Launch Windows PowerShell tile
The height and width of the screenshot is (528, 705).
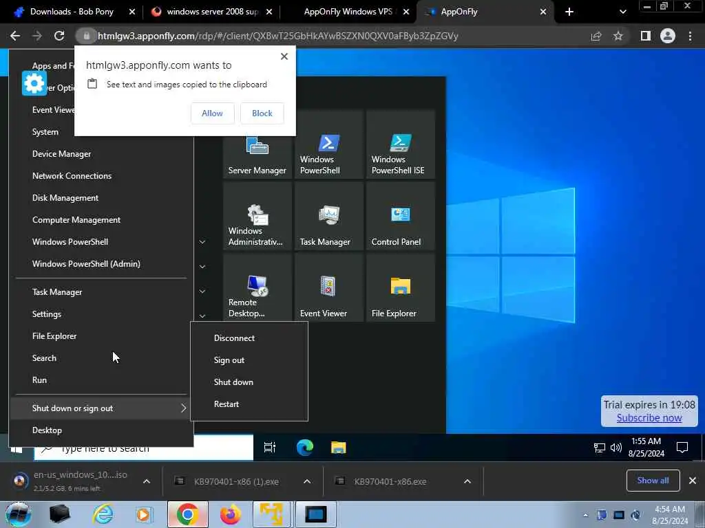pos(328,146)
